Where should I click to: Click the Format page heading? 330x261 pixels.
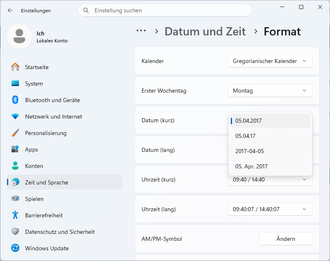click(282, 32)
